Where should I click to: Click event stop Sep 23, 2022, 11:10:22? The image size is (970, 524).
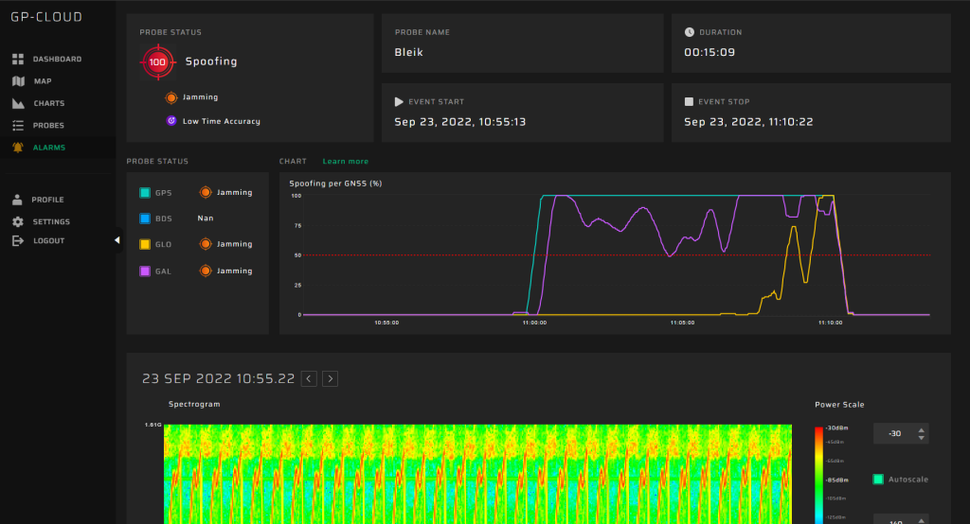(748, 122)
